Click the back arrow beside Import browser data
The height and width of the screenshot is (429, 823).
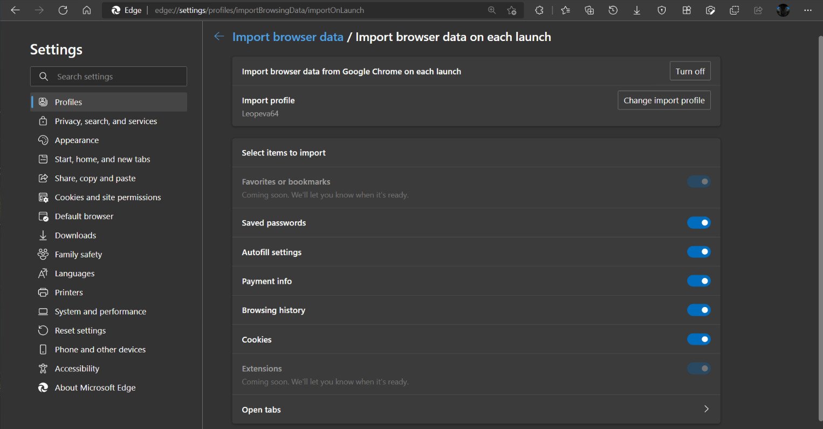tap(219, 37)
